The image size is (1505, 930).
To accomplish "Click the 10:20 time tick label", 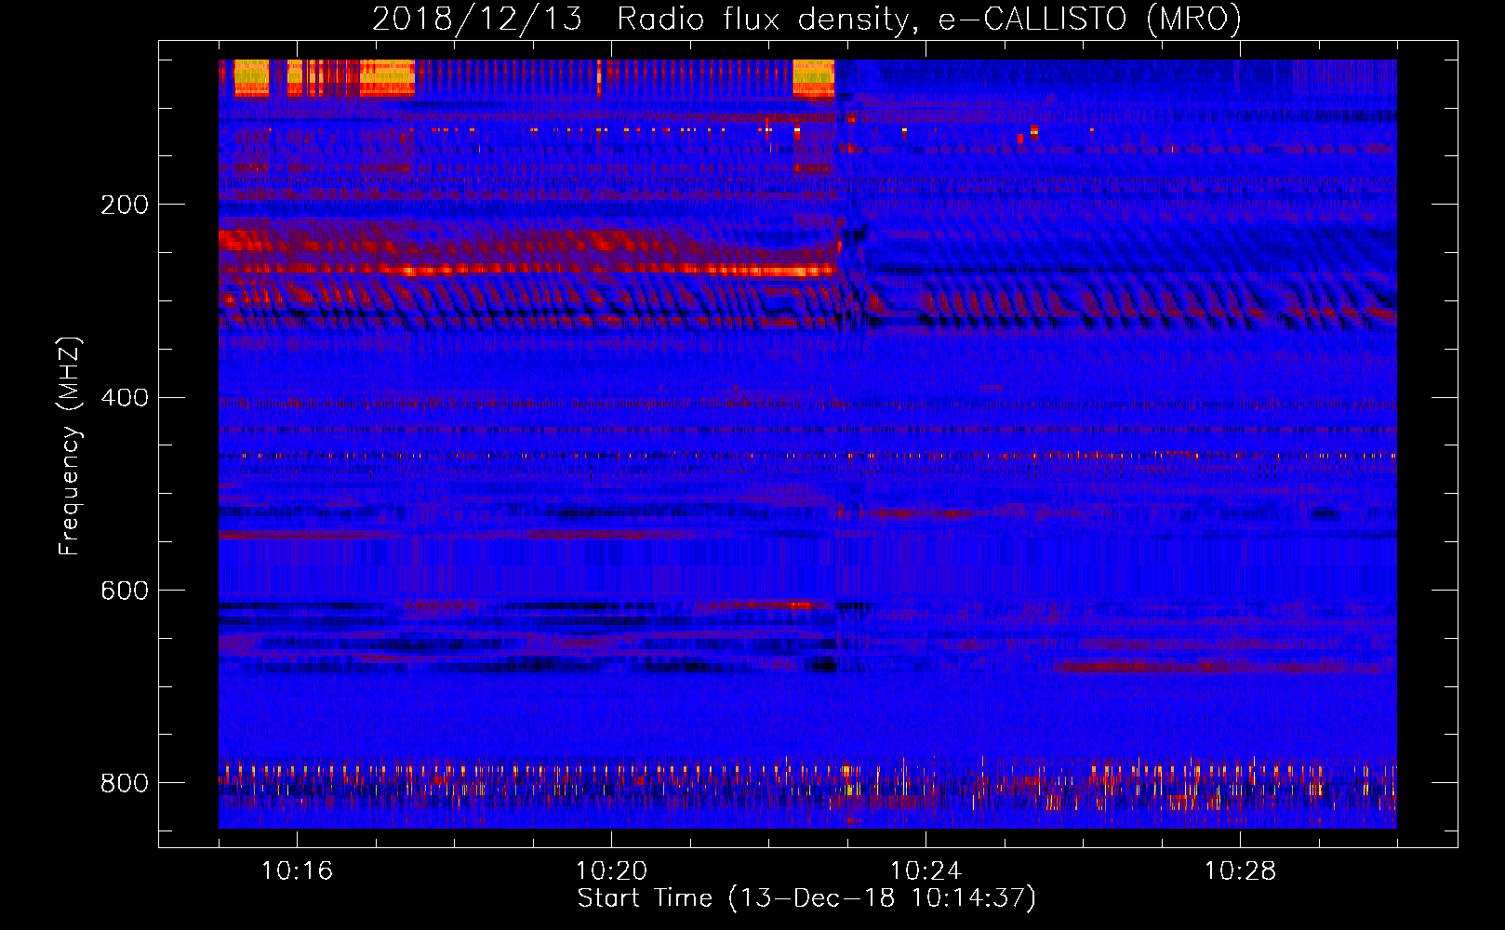I will [x=611, y=871].
